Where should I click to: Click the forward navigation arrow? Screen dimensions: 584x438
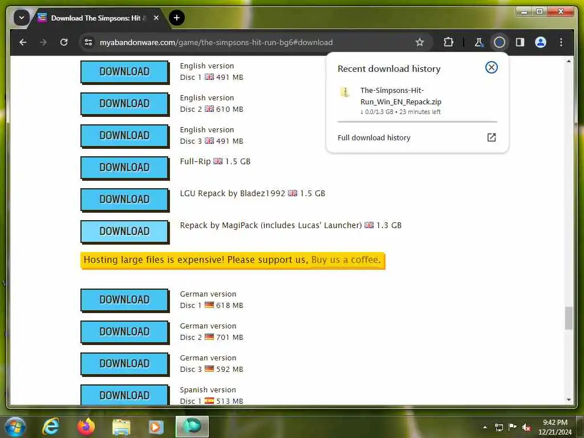pyautogui.click(x=43, y=42)
